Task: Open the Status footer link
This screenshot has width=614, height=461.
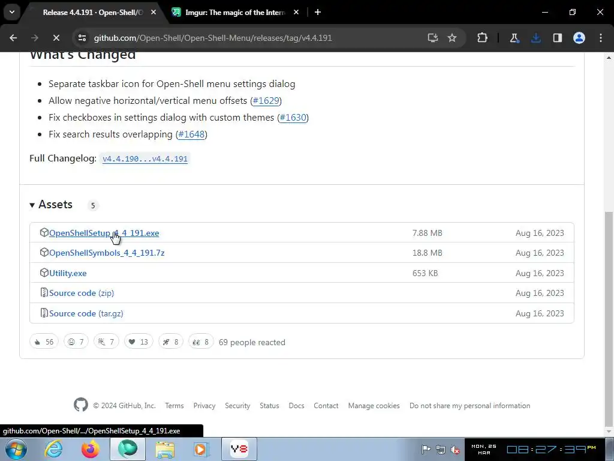Action: 269,406
